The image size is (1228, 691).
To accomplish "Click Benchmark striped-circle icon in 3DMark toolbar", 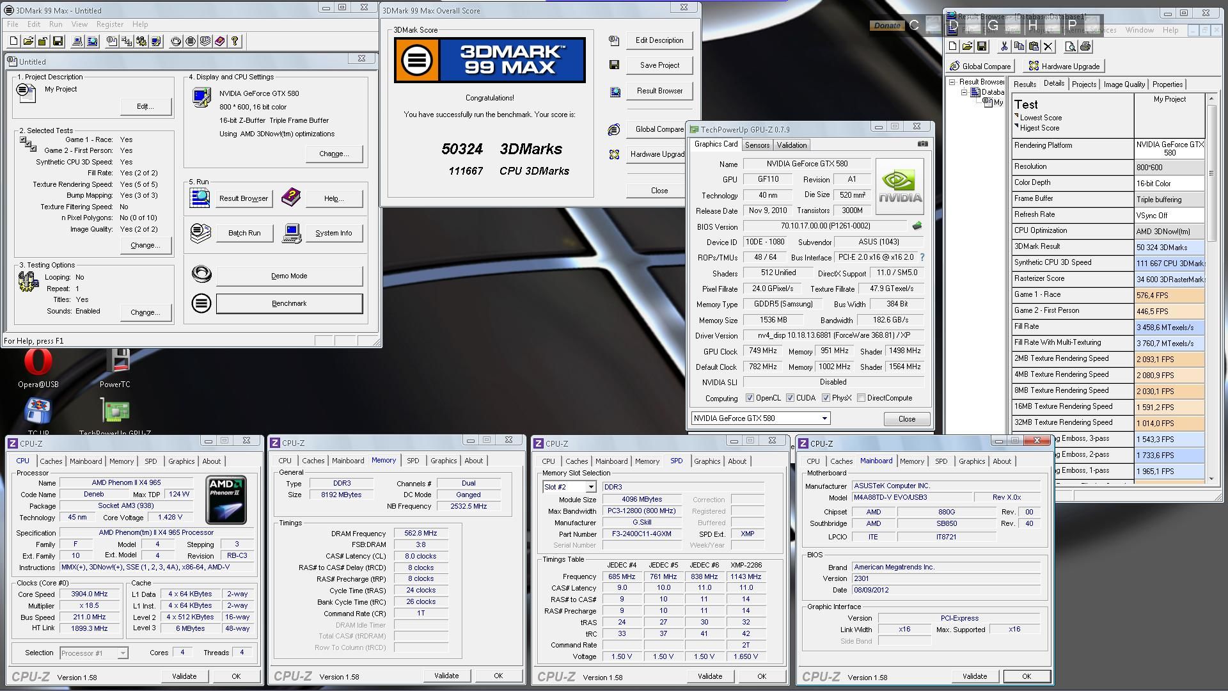I will pos(191,42).
